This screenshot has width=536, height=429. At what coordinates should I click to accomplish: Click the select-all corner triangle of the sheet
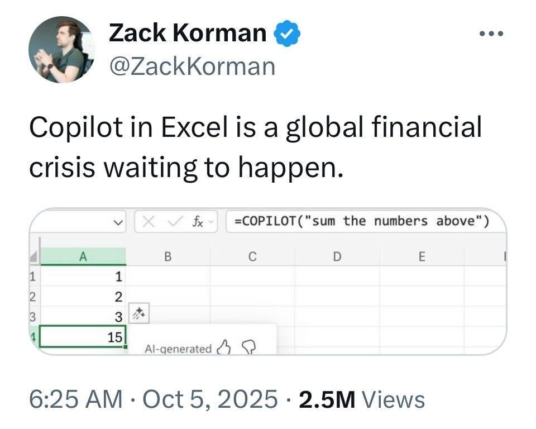pyautogui.click(x=35, y=257)
